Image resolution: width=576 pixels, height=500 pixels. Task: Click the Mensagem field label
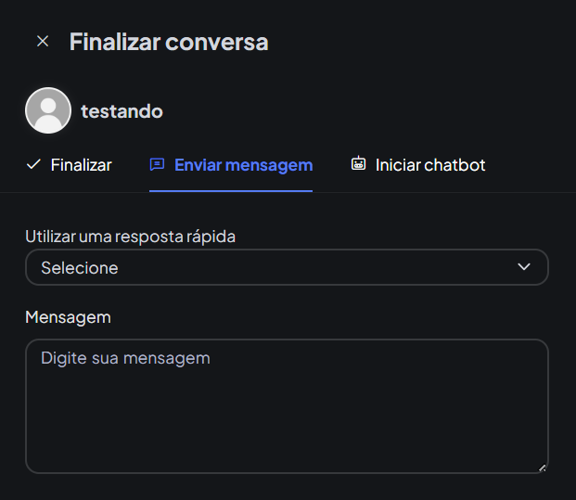click(x=68, y=317)
